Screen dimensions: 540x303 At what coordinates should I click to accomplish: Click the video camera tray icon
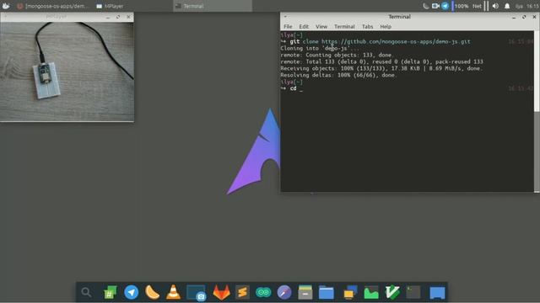pyautogui.click(x=435, y=6)
